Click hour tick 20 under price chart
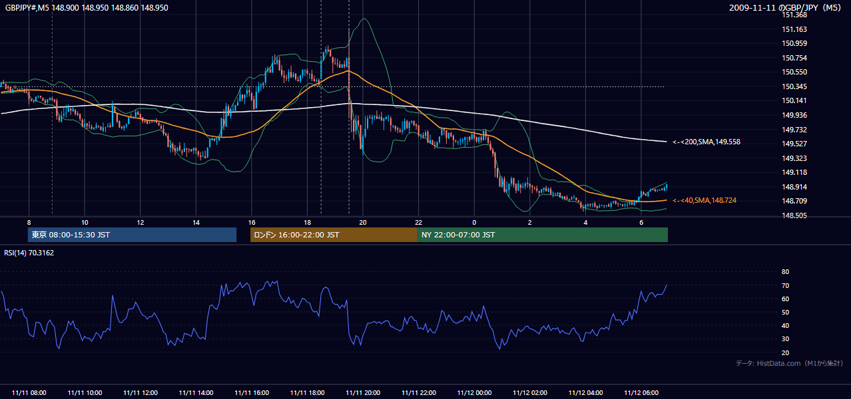Screen dimensions: 851x399 point(363,222)
